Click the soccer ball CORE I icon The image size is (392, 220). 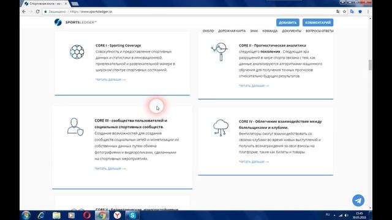(77, 52)
